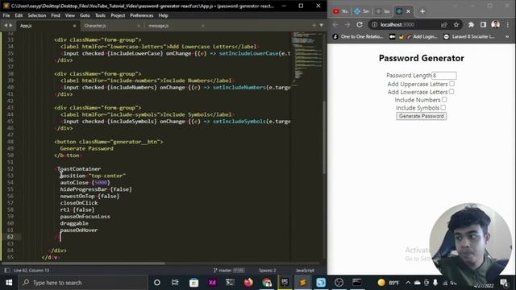Viewport: 516px width, 290px height.
Task: Open the Preferences menu
Action: tap(142, 15)
